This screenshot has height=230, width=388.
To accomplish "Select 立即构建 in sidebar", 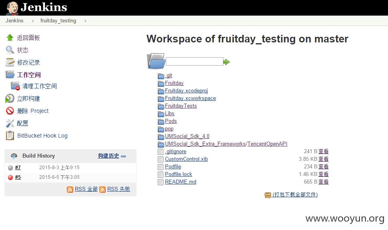I will point(28,98).
